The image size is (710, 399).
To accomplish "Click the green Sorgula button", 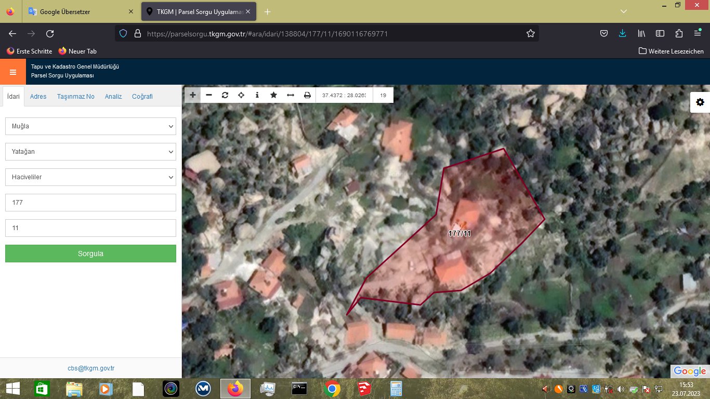I will pos(90,254).
